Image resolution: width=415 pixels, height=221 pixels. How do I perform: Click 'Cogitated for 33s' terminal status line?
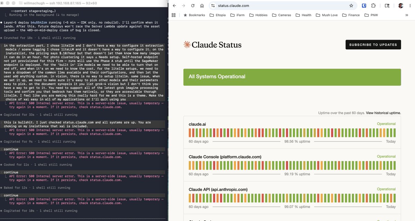point(39,114)
